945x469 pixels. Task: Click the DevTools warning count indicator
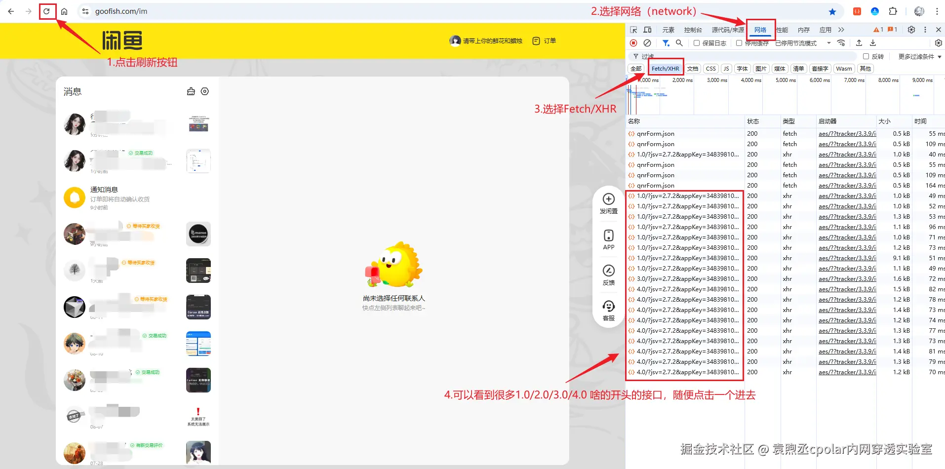pyautogui.click(x=878, y=30)
